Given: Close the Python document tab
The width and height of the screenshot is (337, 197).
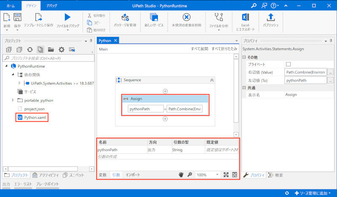Looking at the screenshot, I should 115,40.
